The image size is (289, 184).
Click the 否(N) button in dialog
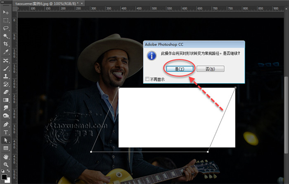tap(210, 69)
